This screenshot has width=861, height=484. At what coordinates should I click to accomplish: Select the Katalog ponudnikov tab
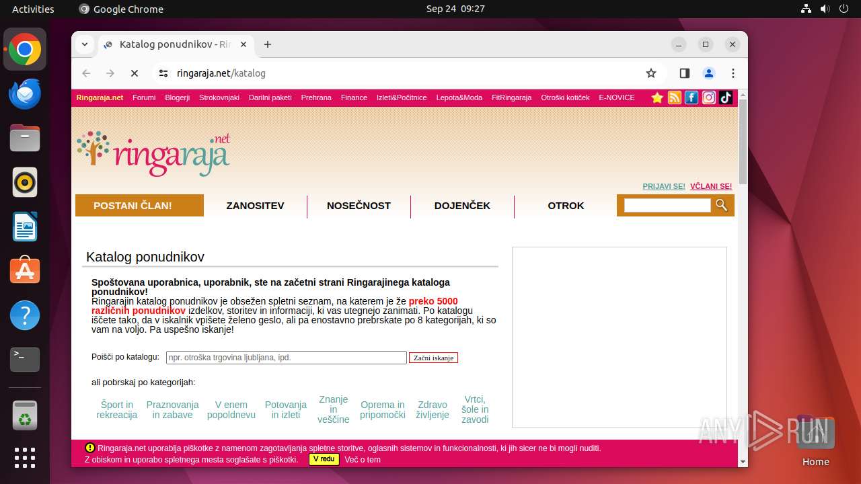click(x=175, y=44)
